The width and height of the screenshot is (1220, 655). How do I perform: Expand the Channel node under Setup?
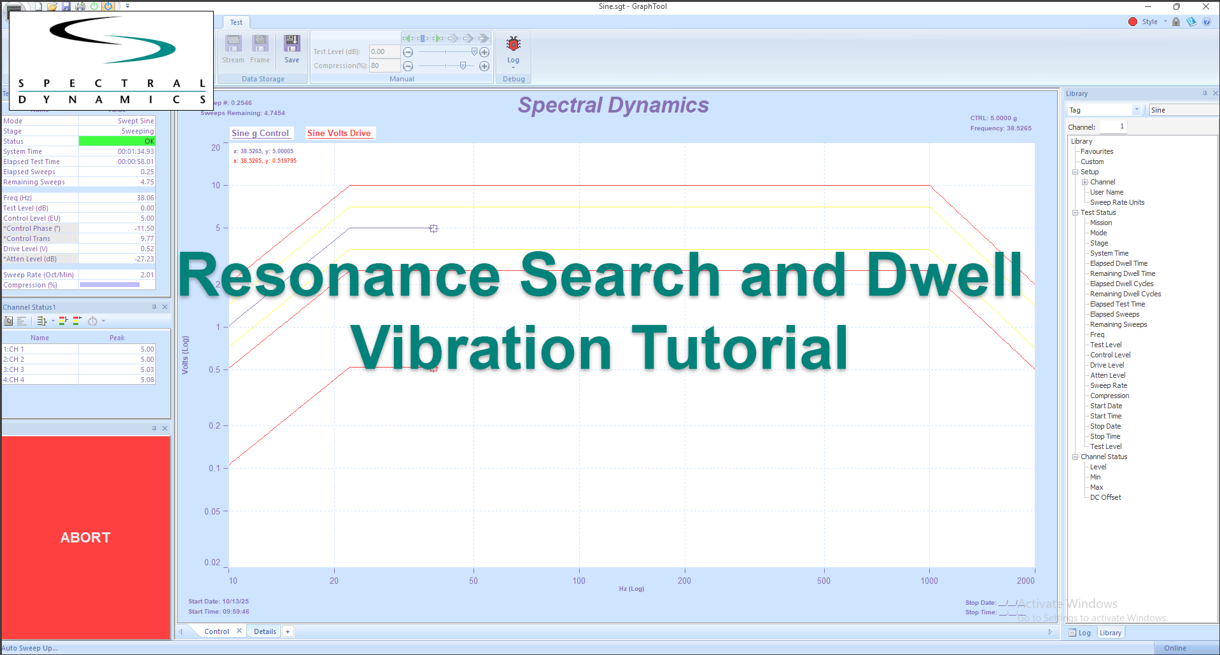click(x=1085, y=182)
